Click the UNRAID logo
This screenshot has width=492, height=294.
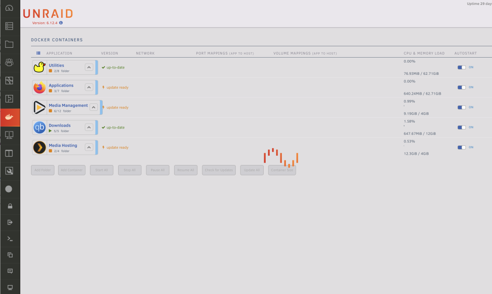tap(48, 14)
